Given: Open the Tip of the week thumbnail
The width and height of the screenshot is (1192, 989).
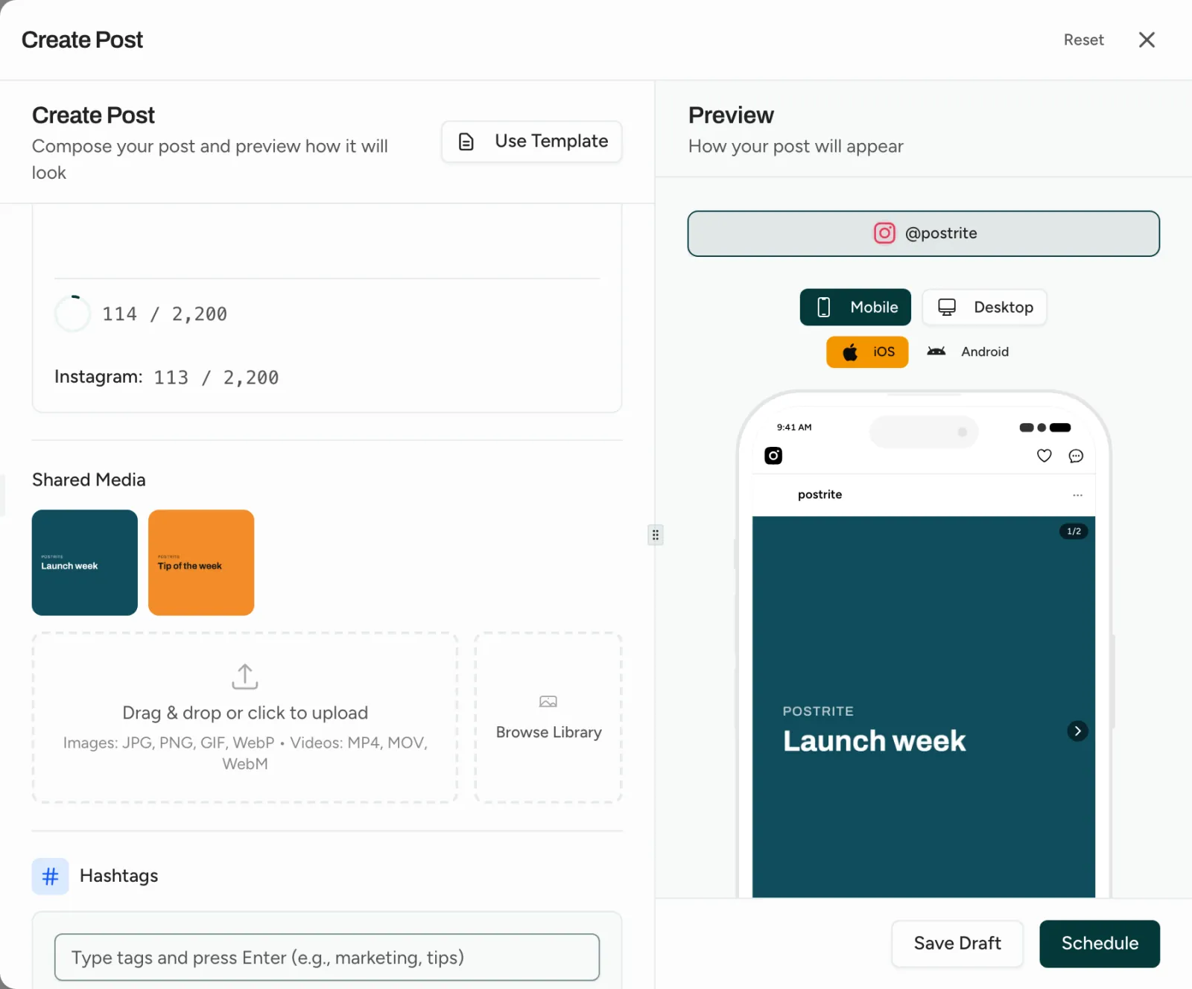Looking at the screenshot, I should [201, 563].
